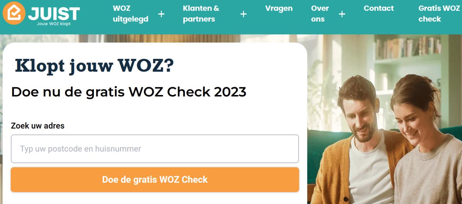
Task: Click the 'Jouw WOZ klopt' tagline
Action: tap(54, 24)
